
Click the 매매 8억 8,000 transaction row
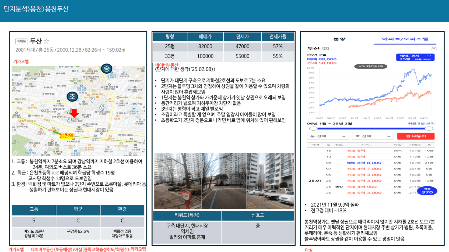[x=371, y=163]
